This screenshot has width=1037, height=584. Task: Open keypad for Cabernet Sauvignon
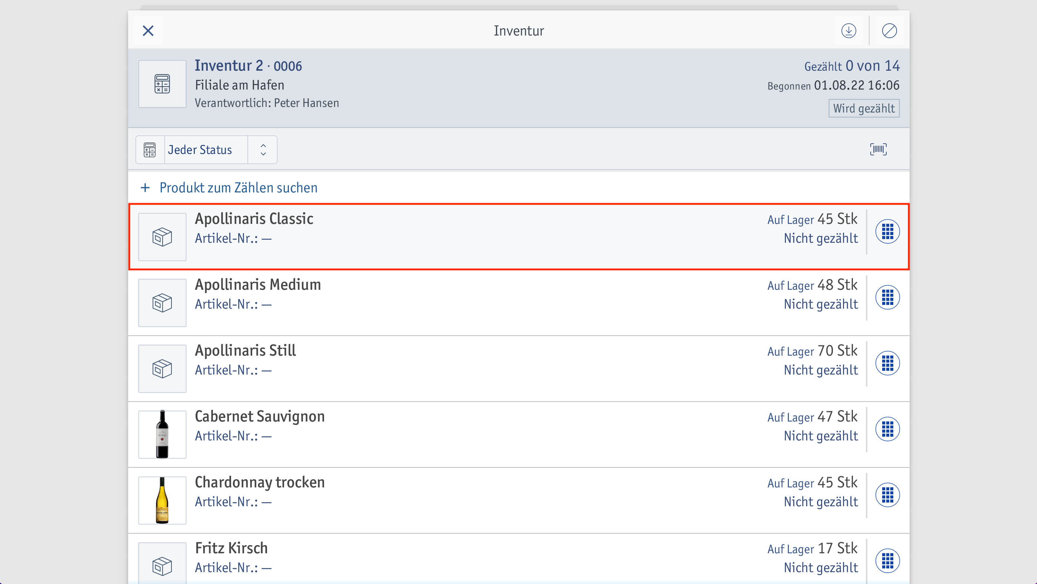tap(888, 429)
